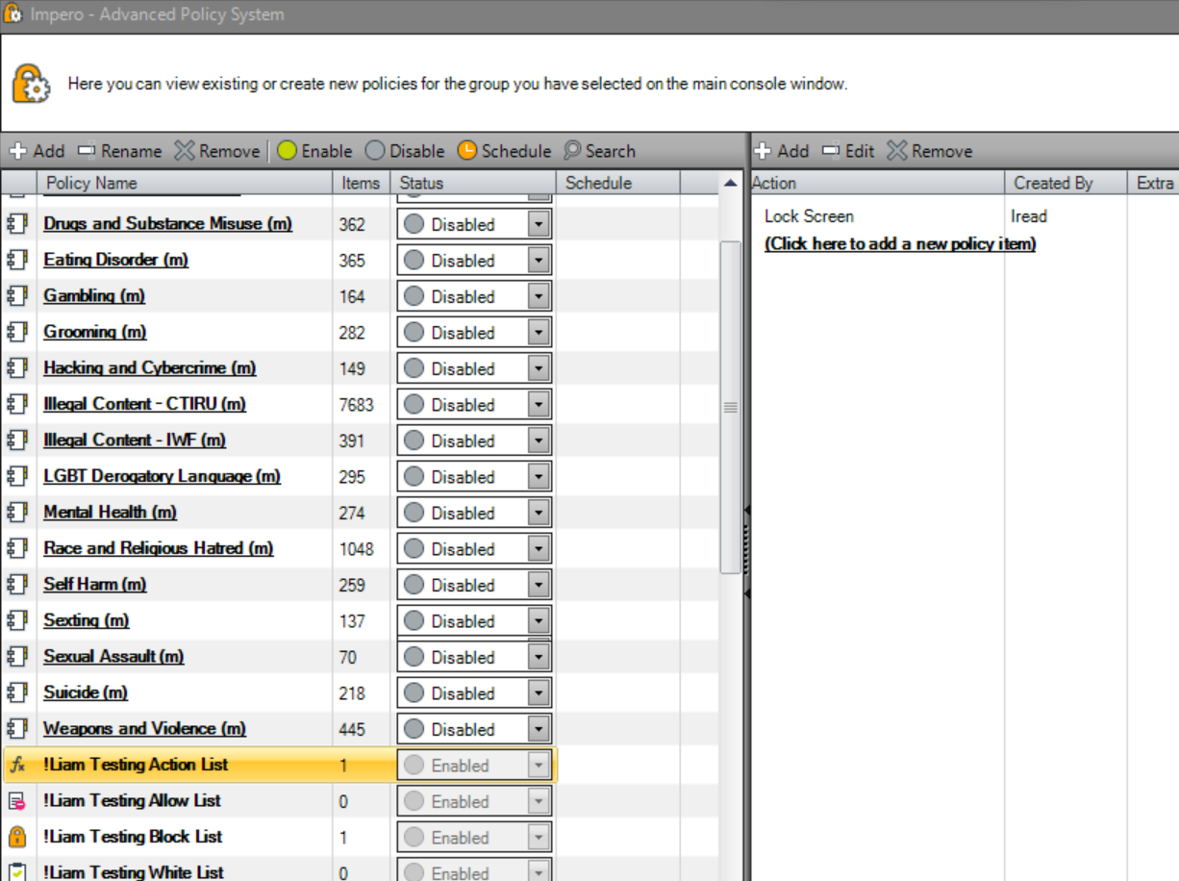Open status dropdown for Eating Disorder
The width and height of the screenshot is (1179, 881).
point(539,261)
